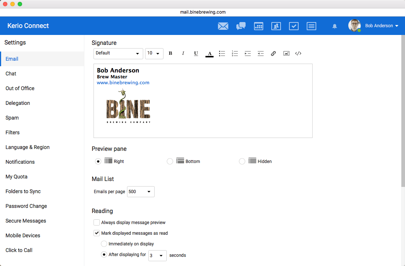Open the Bob Anderson account menu
The width and height of the screenshot is (405, 266).
coord(381,26)
